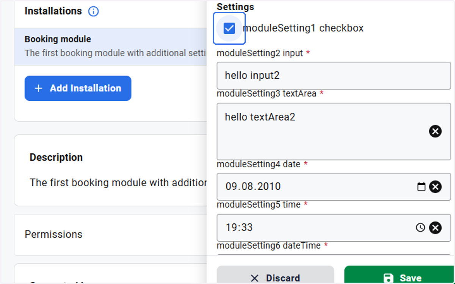Uncheck the moduleSetting1 checkbox

[x=229, y=28]
